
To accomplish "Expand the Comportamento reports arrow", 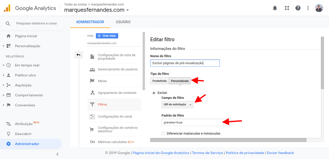I will (x=4, y=95).
